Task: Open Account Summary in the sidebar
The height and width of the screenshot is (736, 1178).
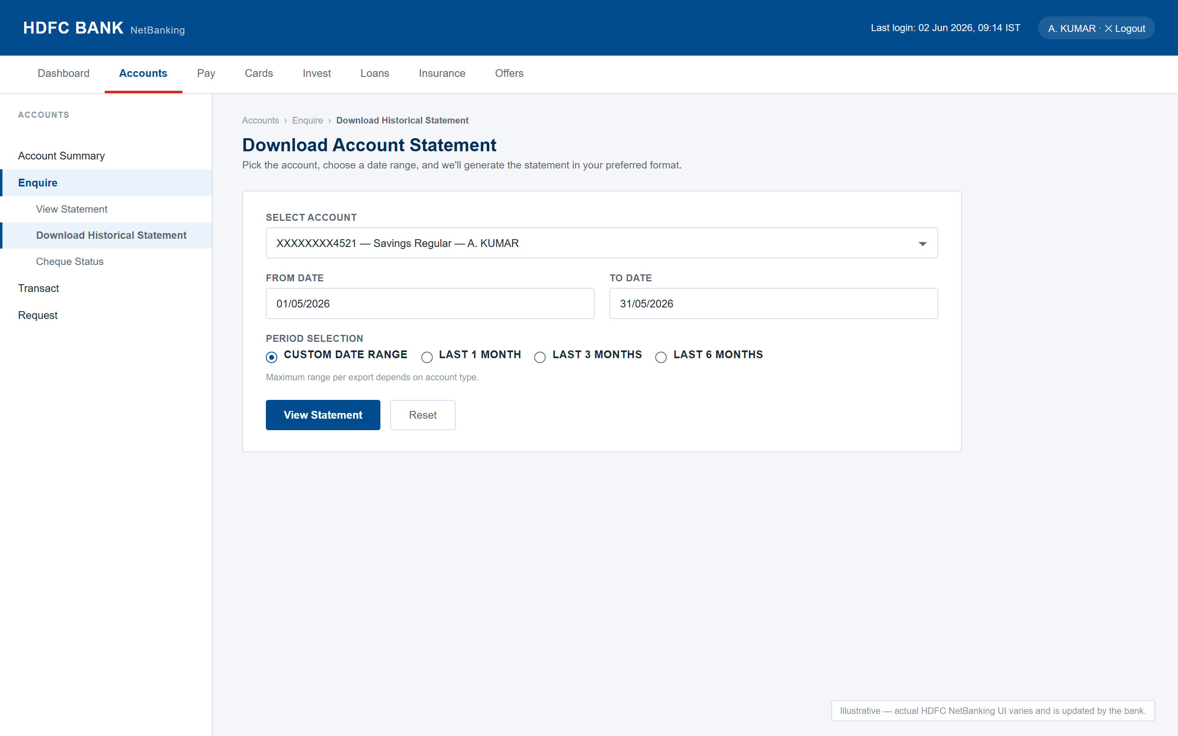Action: coord(106,156)
